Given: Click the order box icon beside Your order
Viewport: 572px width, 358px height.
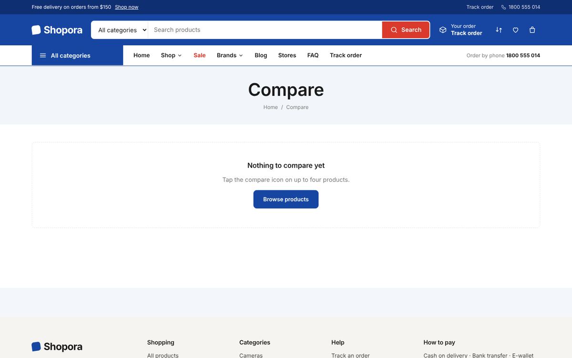Looking at the screenshot, I should click(443, 30).
